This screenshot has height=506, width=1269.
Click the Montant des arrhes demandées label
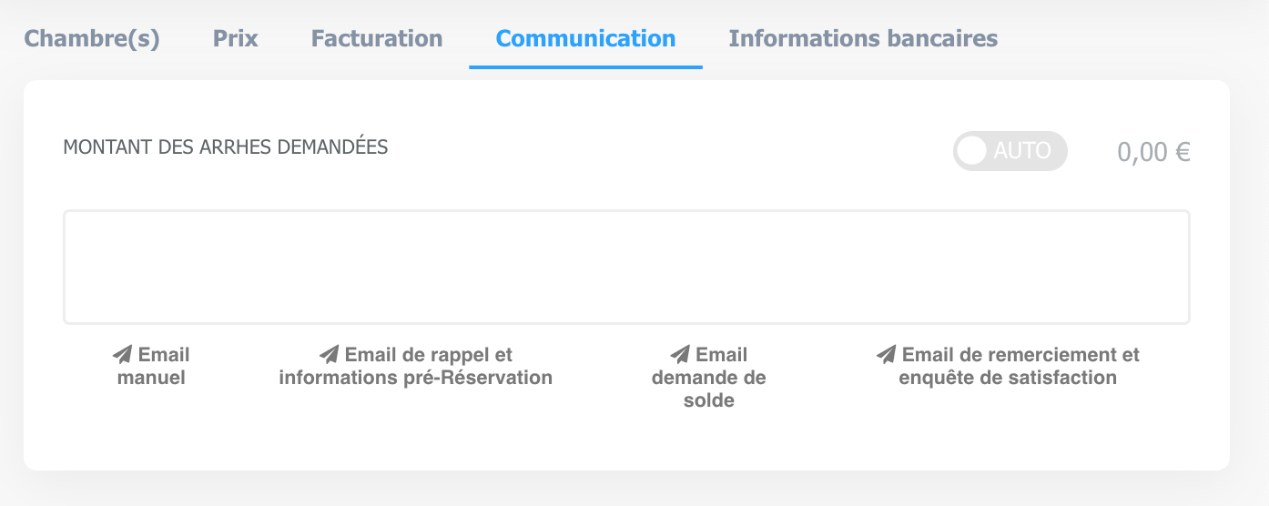[x=226, y=147]
